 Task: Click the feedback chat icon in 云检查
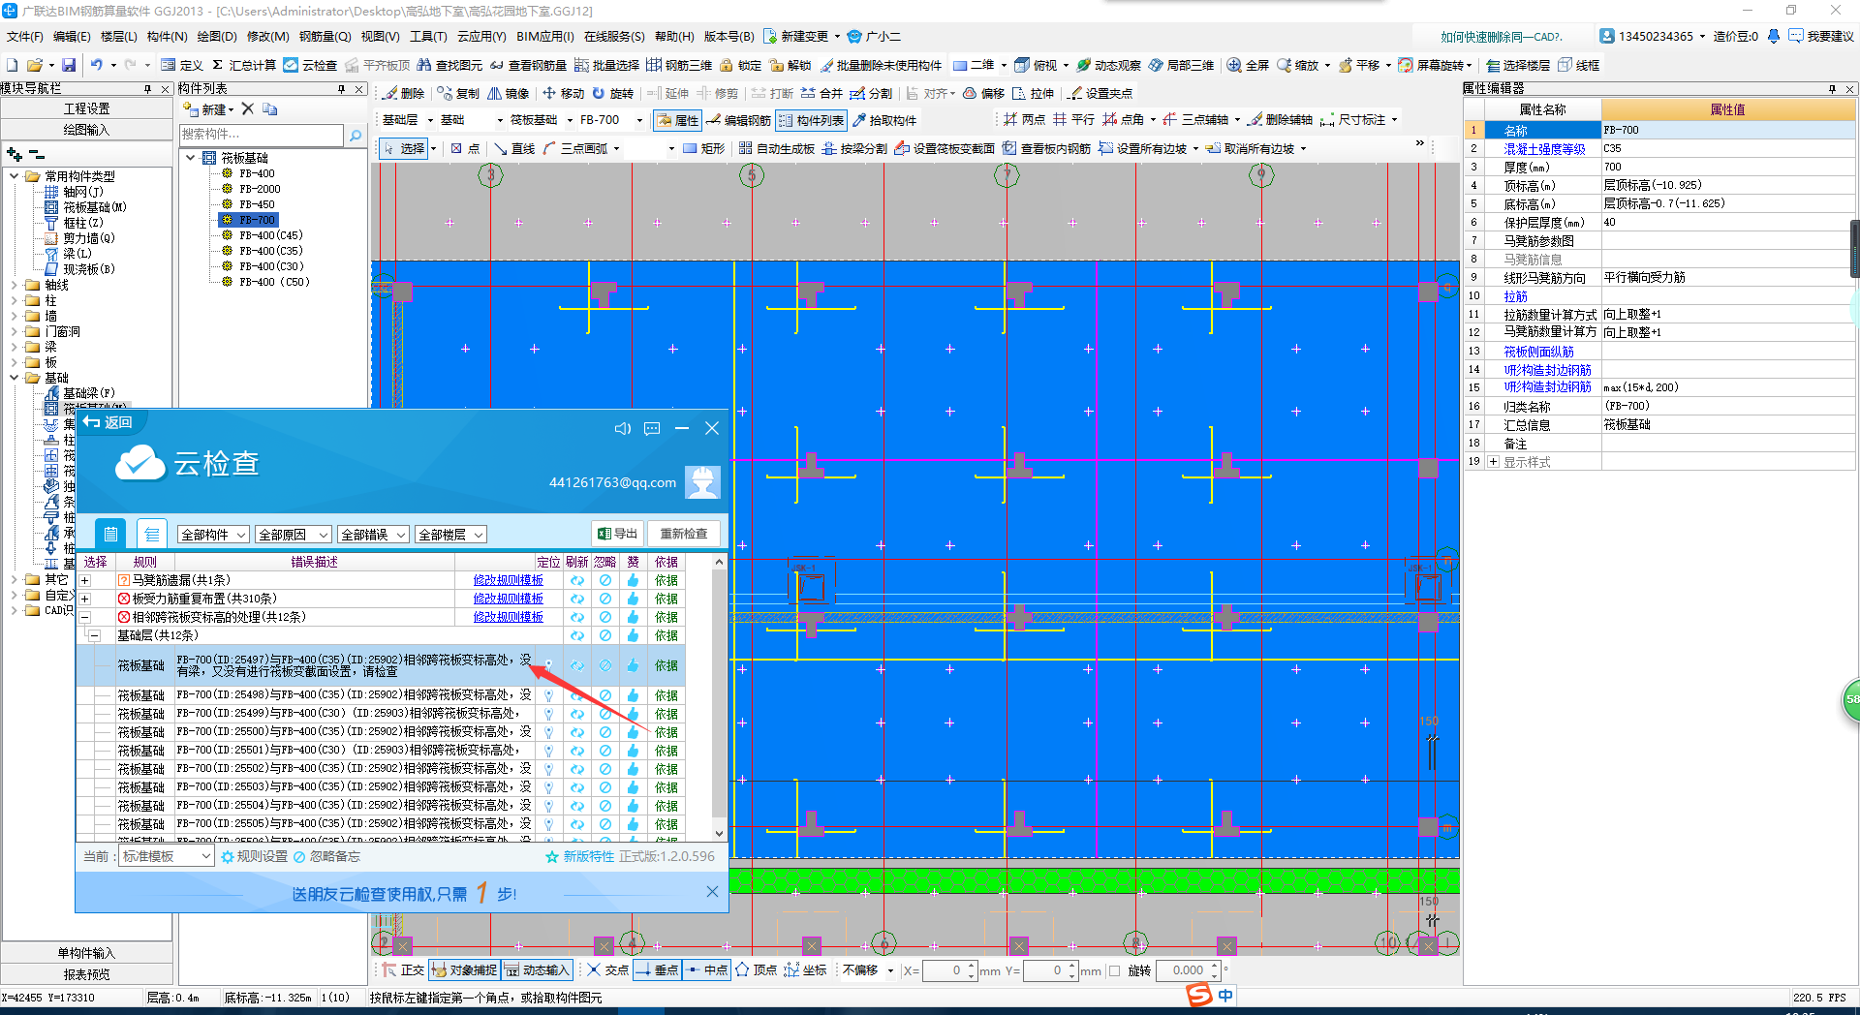[x=652, y=428]
